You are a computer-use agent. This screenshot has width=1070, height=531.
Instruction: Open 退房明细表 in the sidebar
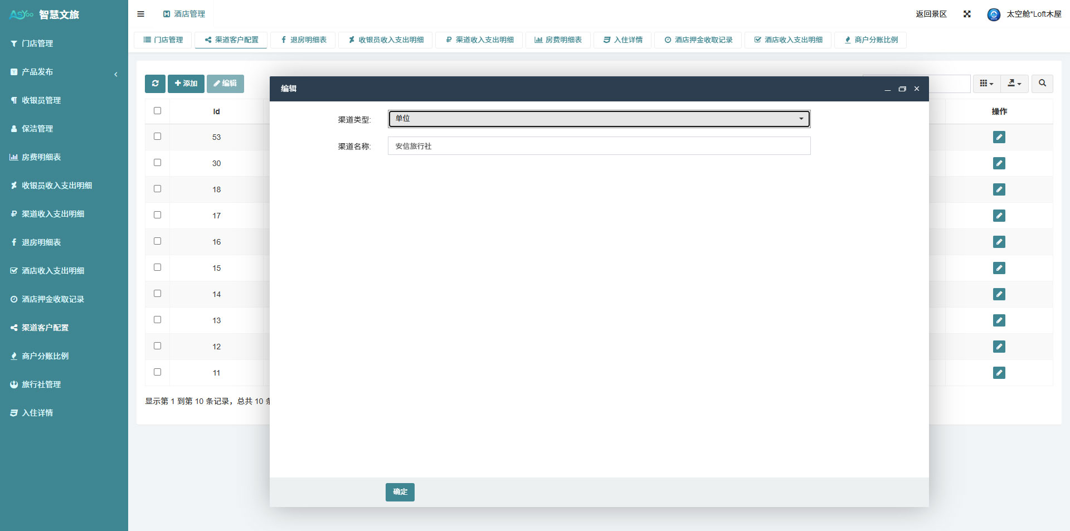(x=64, y=242)
